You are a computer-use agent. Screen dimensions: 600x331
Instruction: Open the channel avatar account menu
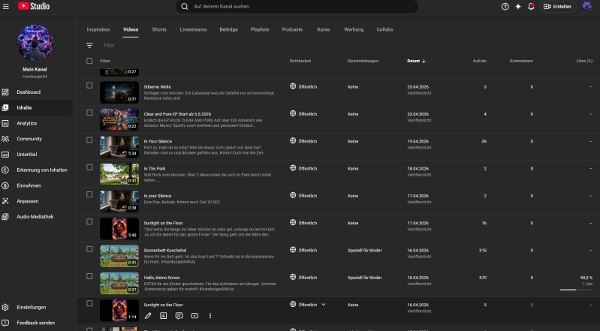point(586,7)
